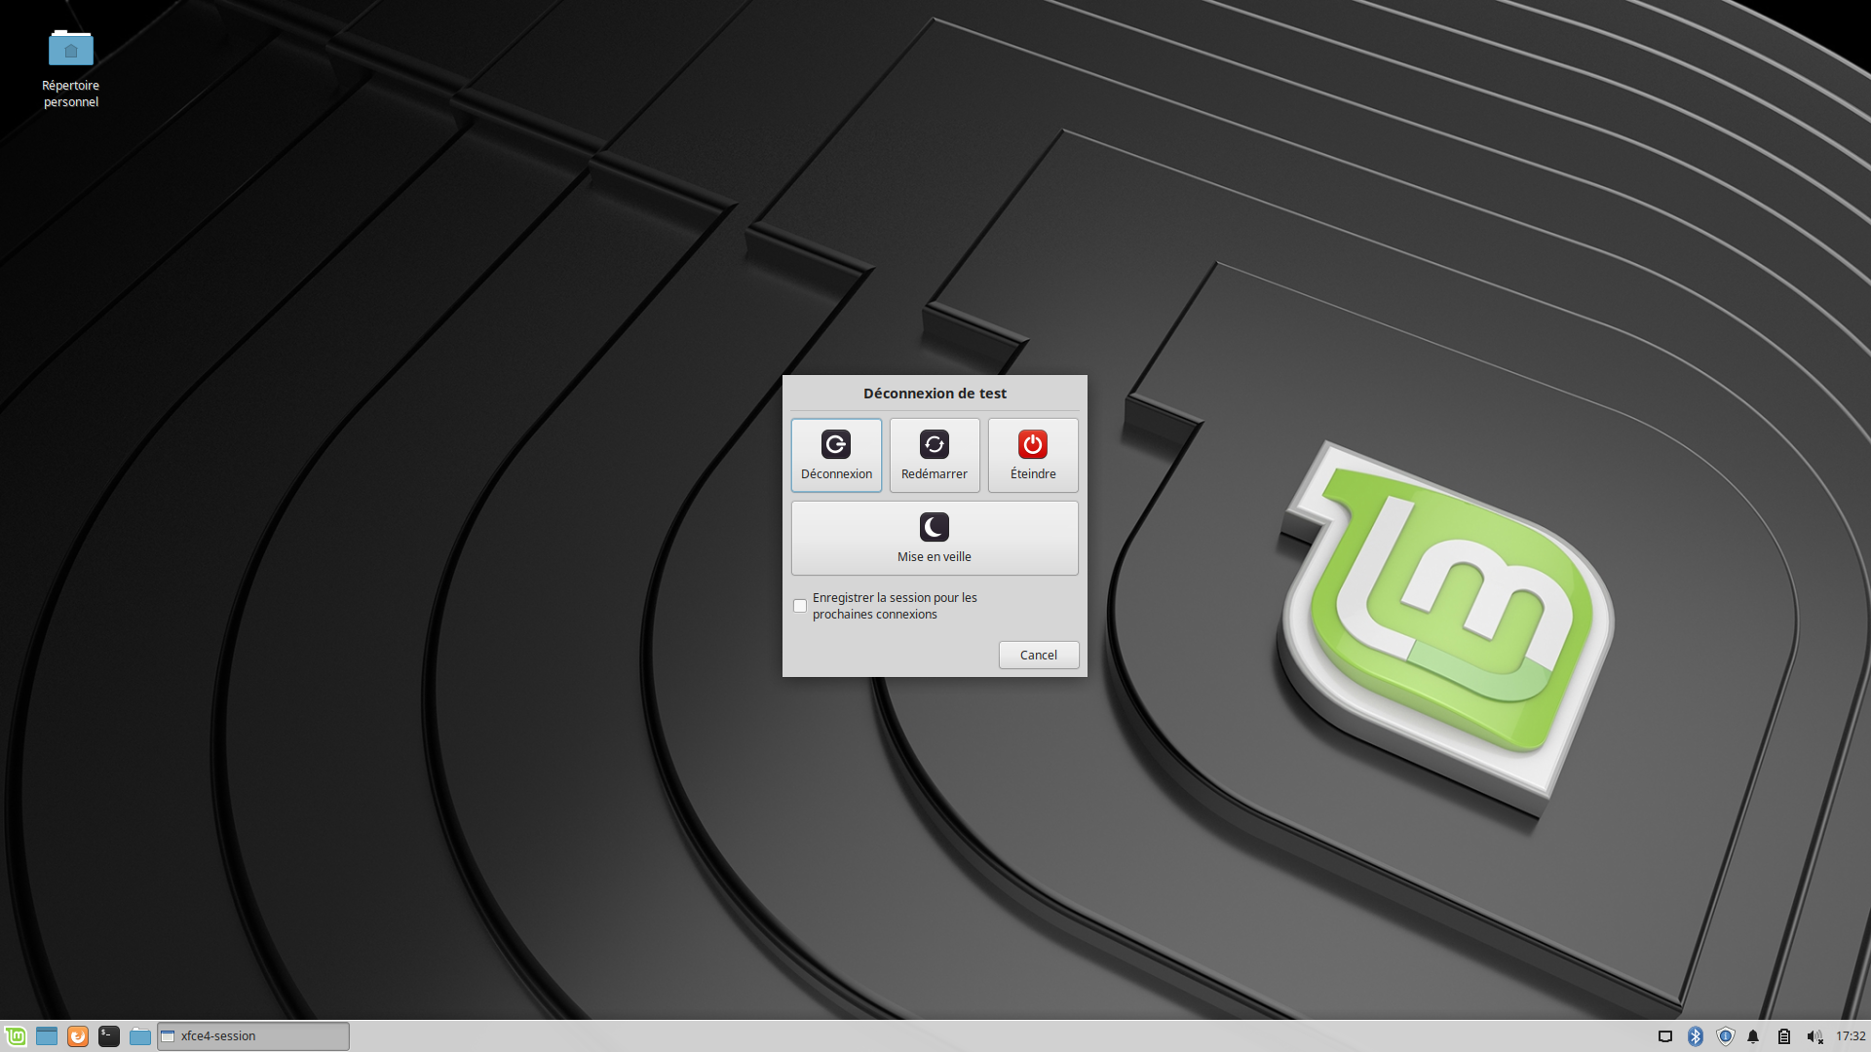This screenshot has height=1052, width=1871.
Task: Open Répertoire personnel desktop folder
Action: coord(70,68)
